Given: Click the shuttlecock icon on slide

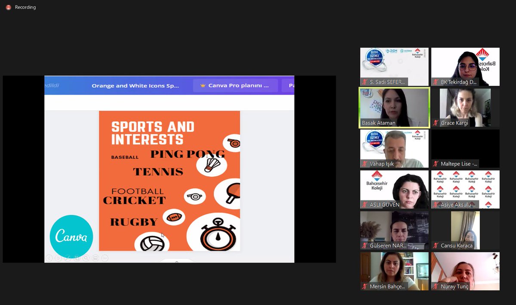Looking at the screenshot, I should coord(212,165).
